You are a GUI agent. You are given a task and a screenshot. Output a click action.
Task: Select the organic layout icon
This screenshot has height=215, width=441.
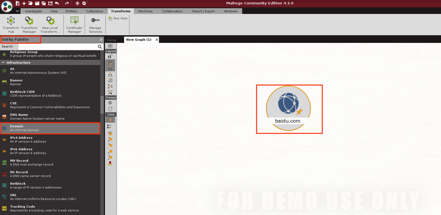tap(110, 86)
